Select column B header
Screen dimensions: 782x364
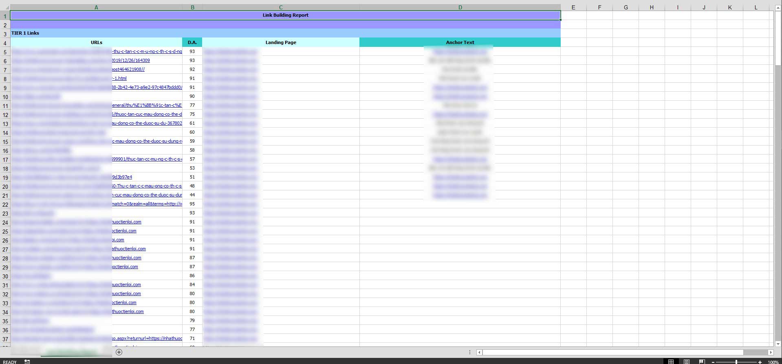(192, 7)
